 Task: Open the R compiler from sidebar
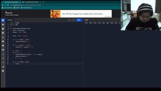[3, 25]
